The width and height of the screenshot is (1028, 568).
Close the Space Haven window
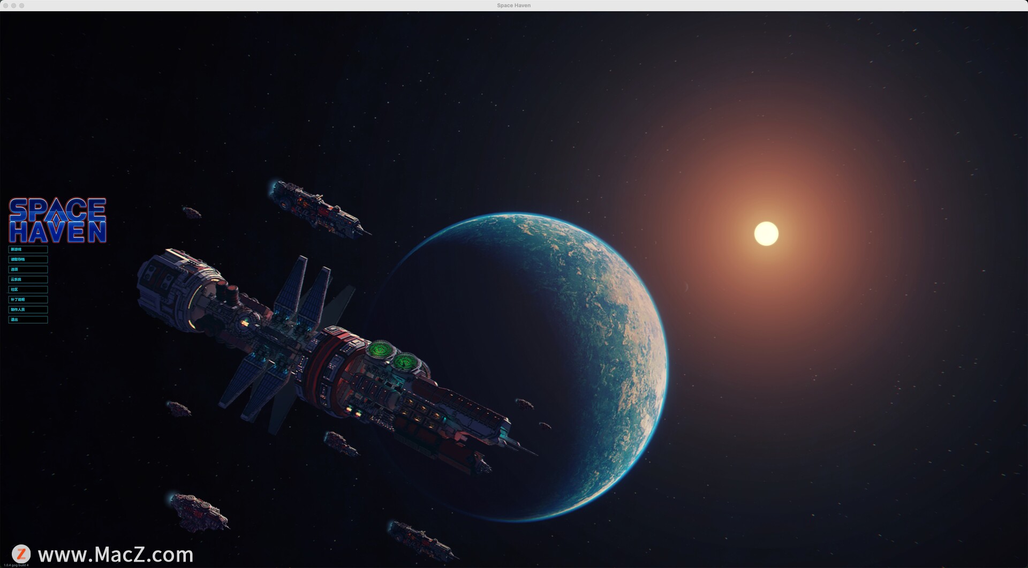tap(6, 5)
